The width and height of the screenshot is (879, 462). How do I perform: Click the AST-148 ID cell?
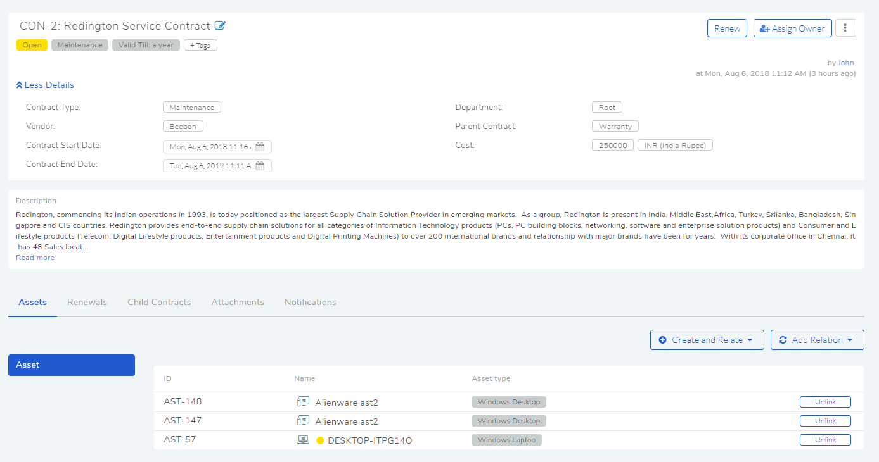pyautogui.click(x=183, y=402)
